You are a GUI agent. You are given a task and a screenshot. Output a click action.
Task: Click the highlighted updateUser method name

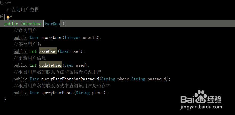tap(51, 65)
